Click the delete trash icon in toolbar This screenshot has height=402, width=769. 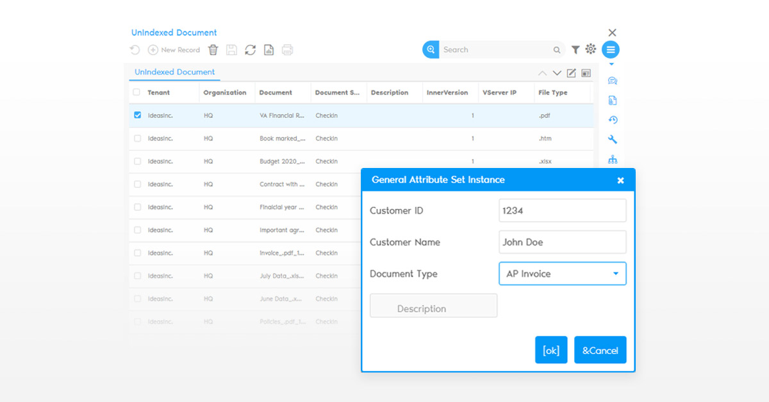tap(213, 50)
